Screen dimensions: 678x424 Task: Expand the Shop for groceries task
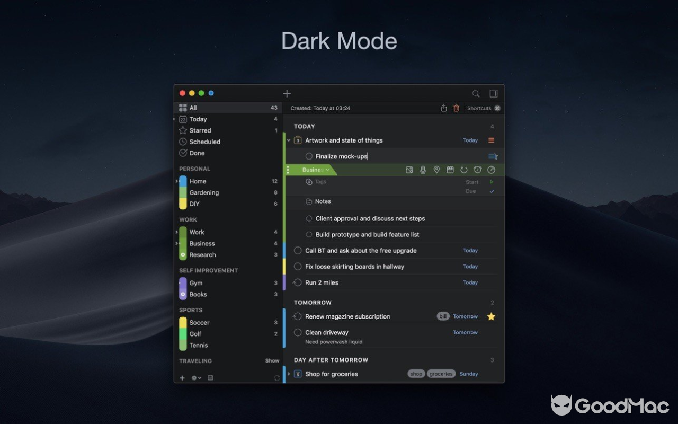[x=289, y=374]
